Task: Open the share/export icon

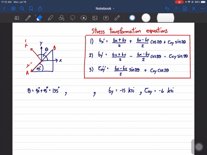Action: coord(40,9)
